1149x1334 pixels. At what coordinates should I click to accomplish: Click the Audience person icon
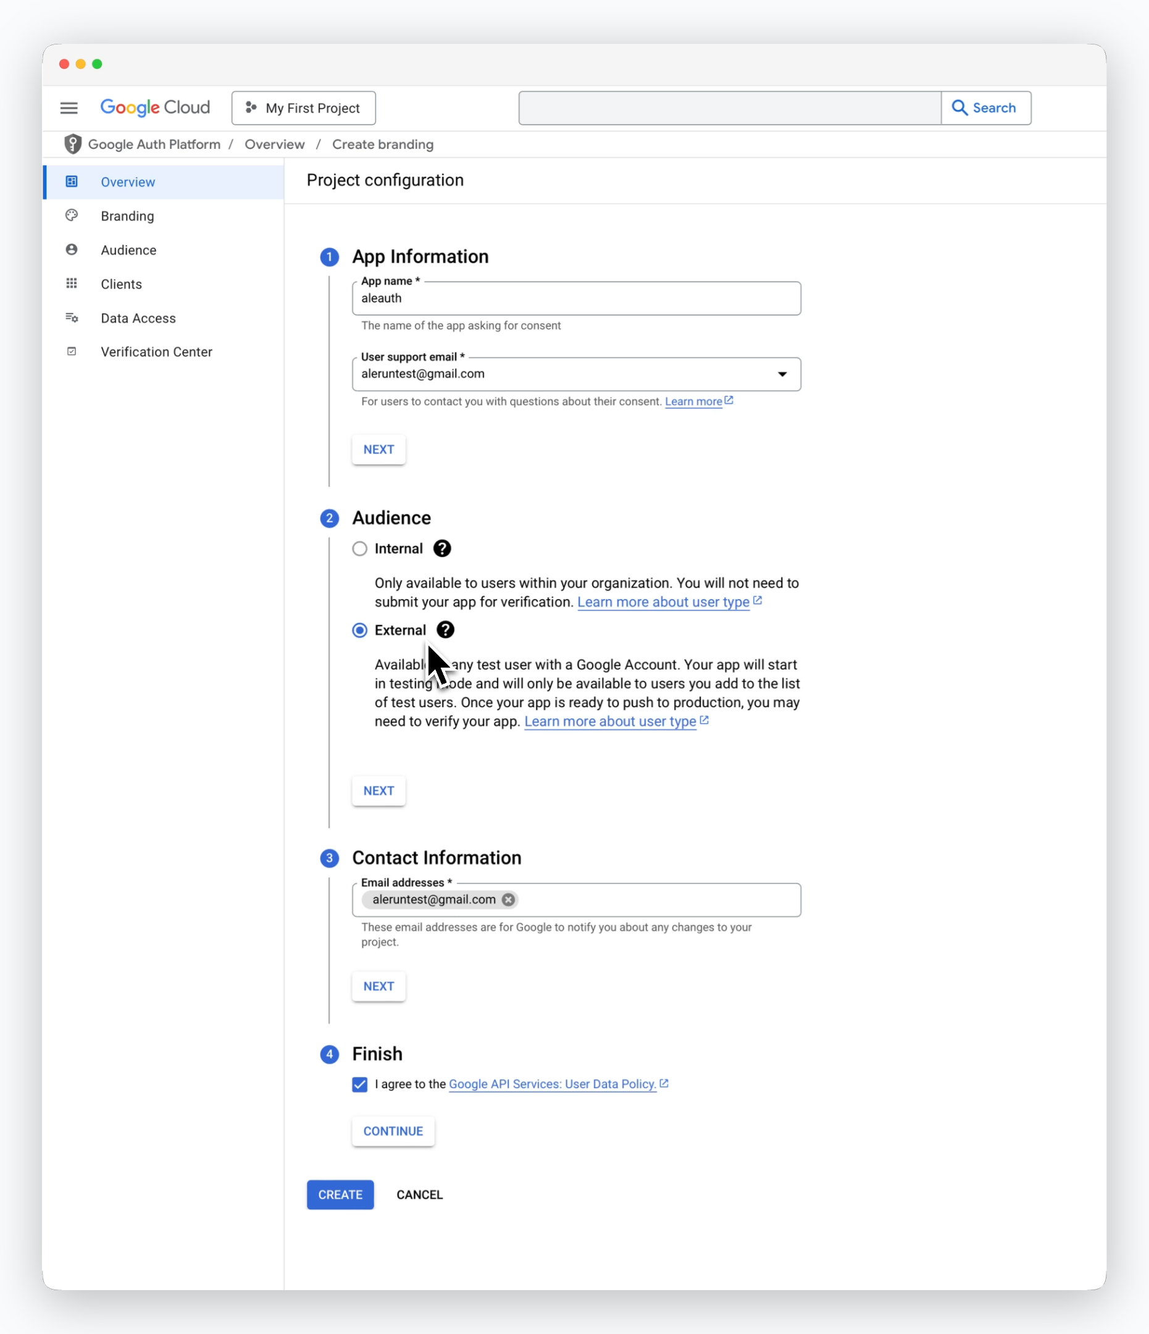pos(72,250)
